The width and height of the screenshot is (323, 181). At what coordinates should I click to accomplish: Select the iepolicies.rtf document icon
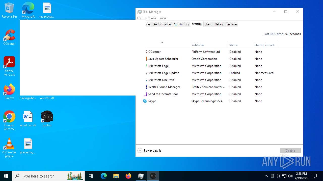[28, 119]
